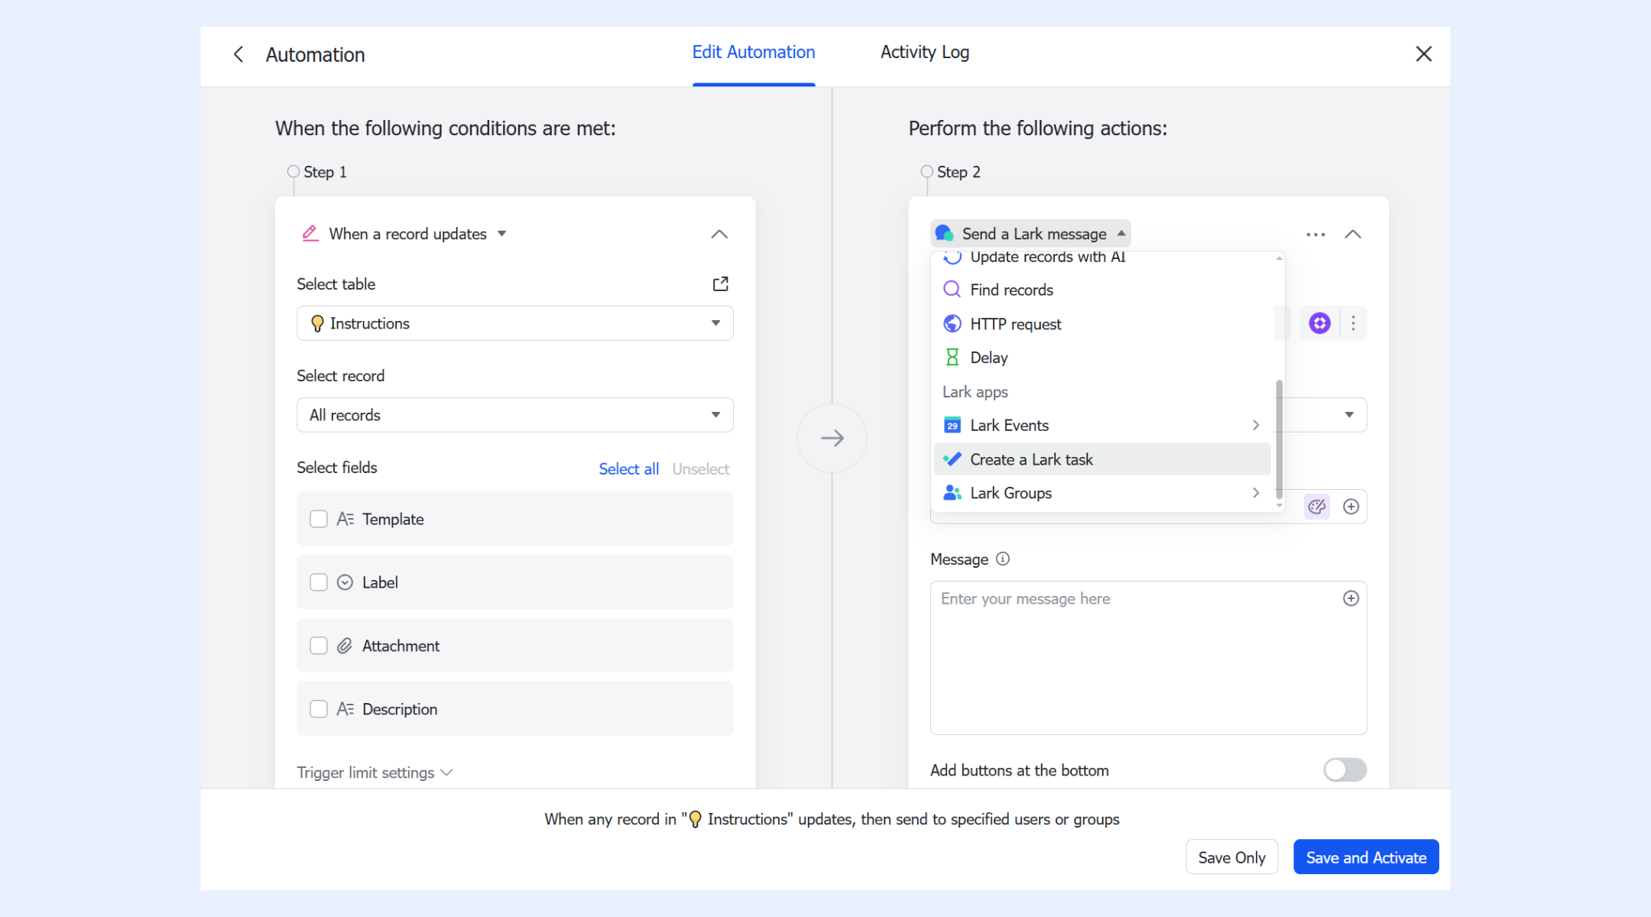Click the Step 2 circle marker
Viewport: 1651px width, 917px height.
pos(926,171)
